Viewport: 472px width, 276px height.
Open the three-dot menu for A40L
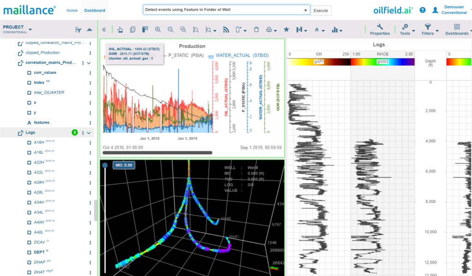pos(90,233)
